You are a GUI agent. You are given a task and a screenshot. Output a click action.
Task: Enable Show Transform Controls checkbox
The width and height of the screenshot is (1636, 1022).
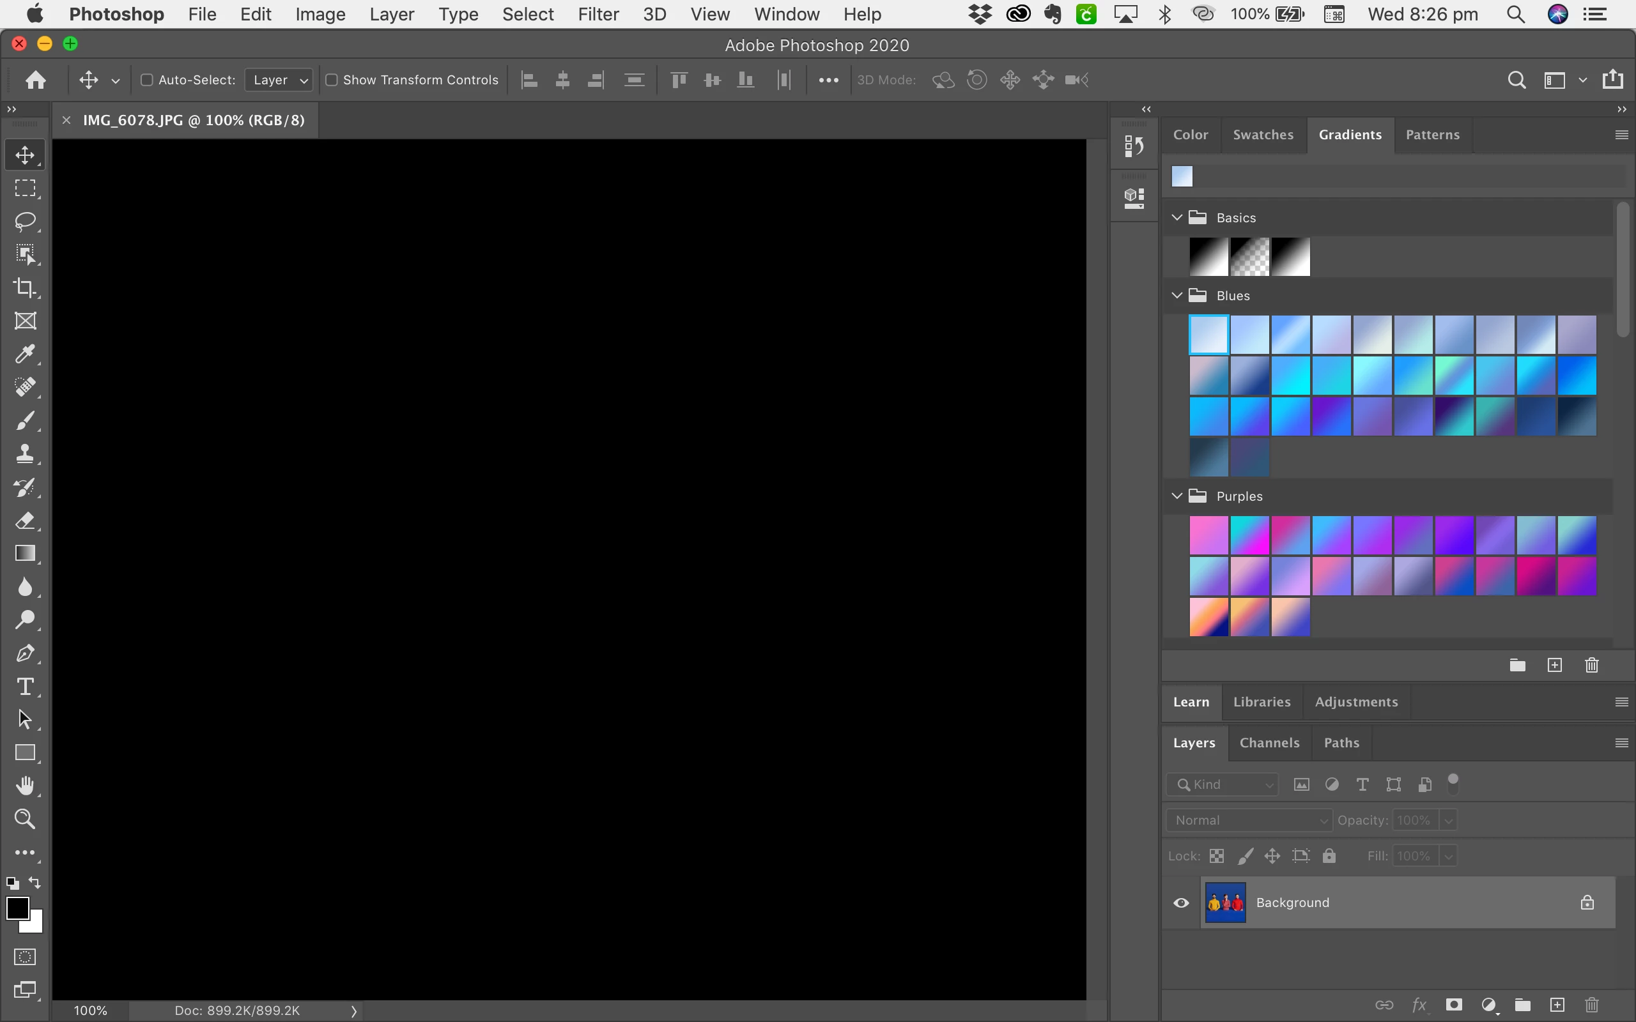tap(331, 80)
